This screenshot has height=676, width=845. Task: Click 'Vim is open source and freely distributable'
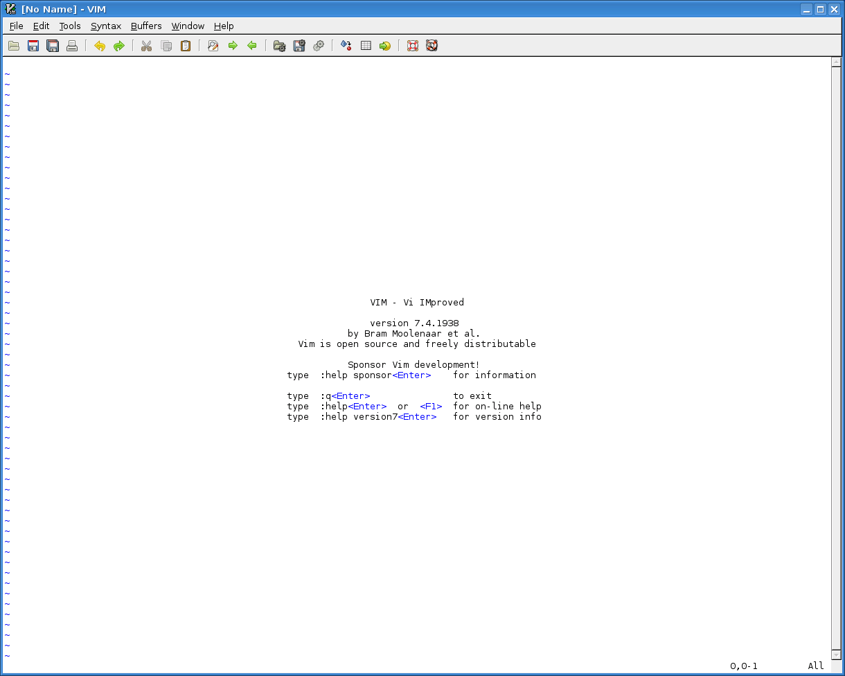pos(417,344)
